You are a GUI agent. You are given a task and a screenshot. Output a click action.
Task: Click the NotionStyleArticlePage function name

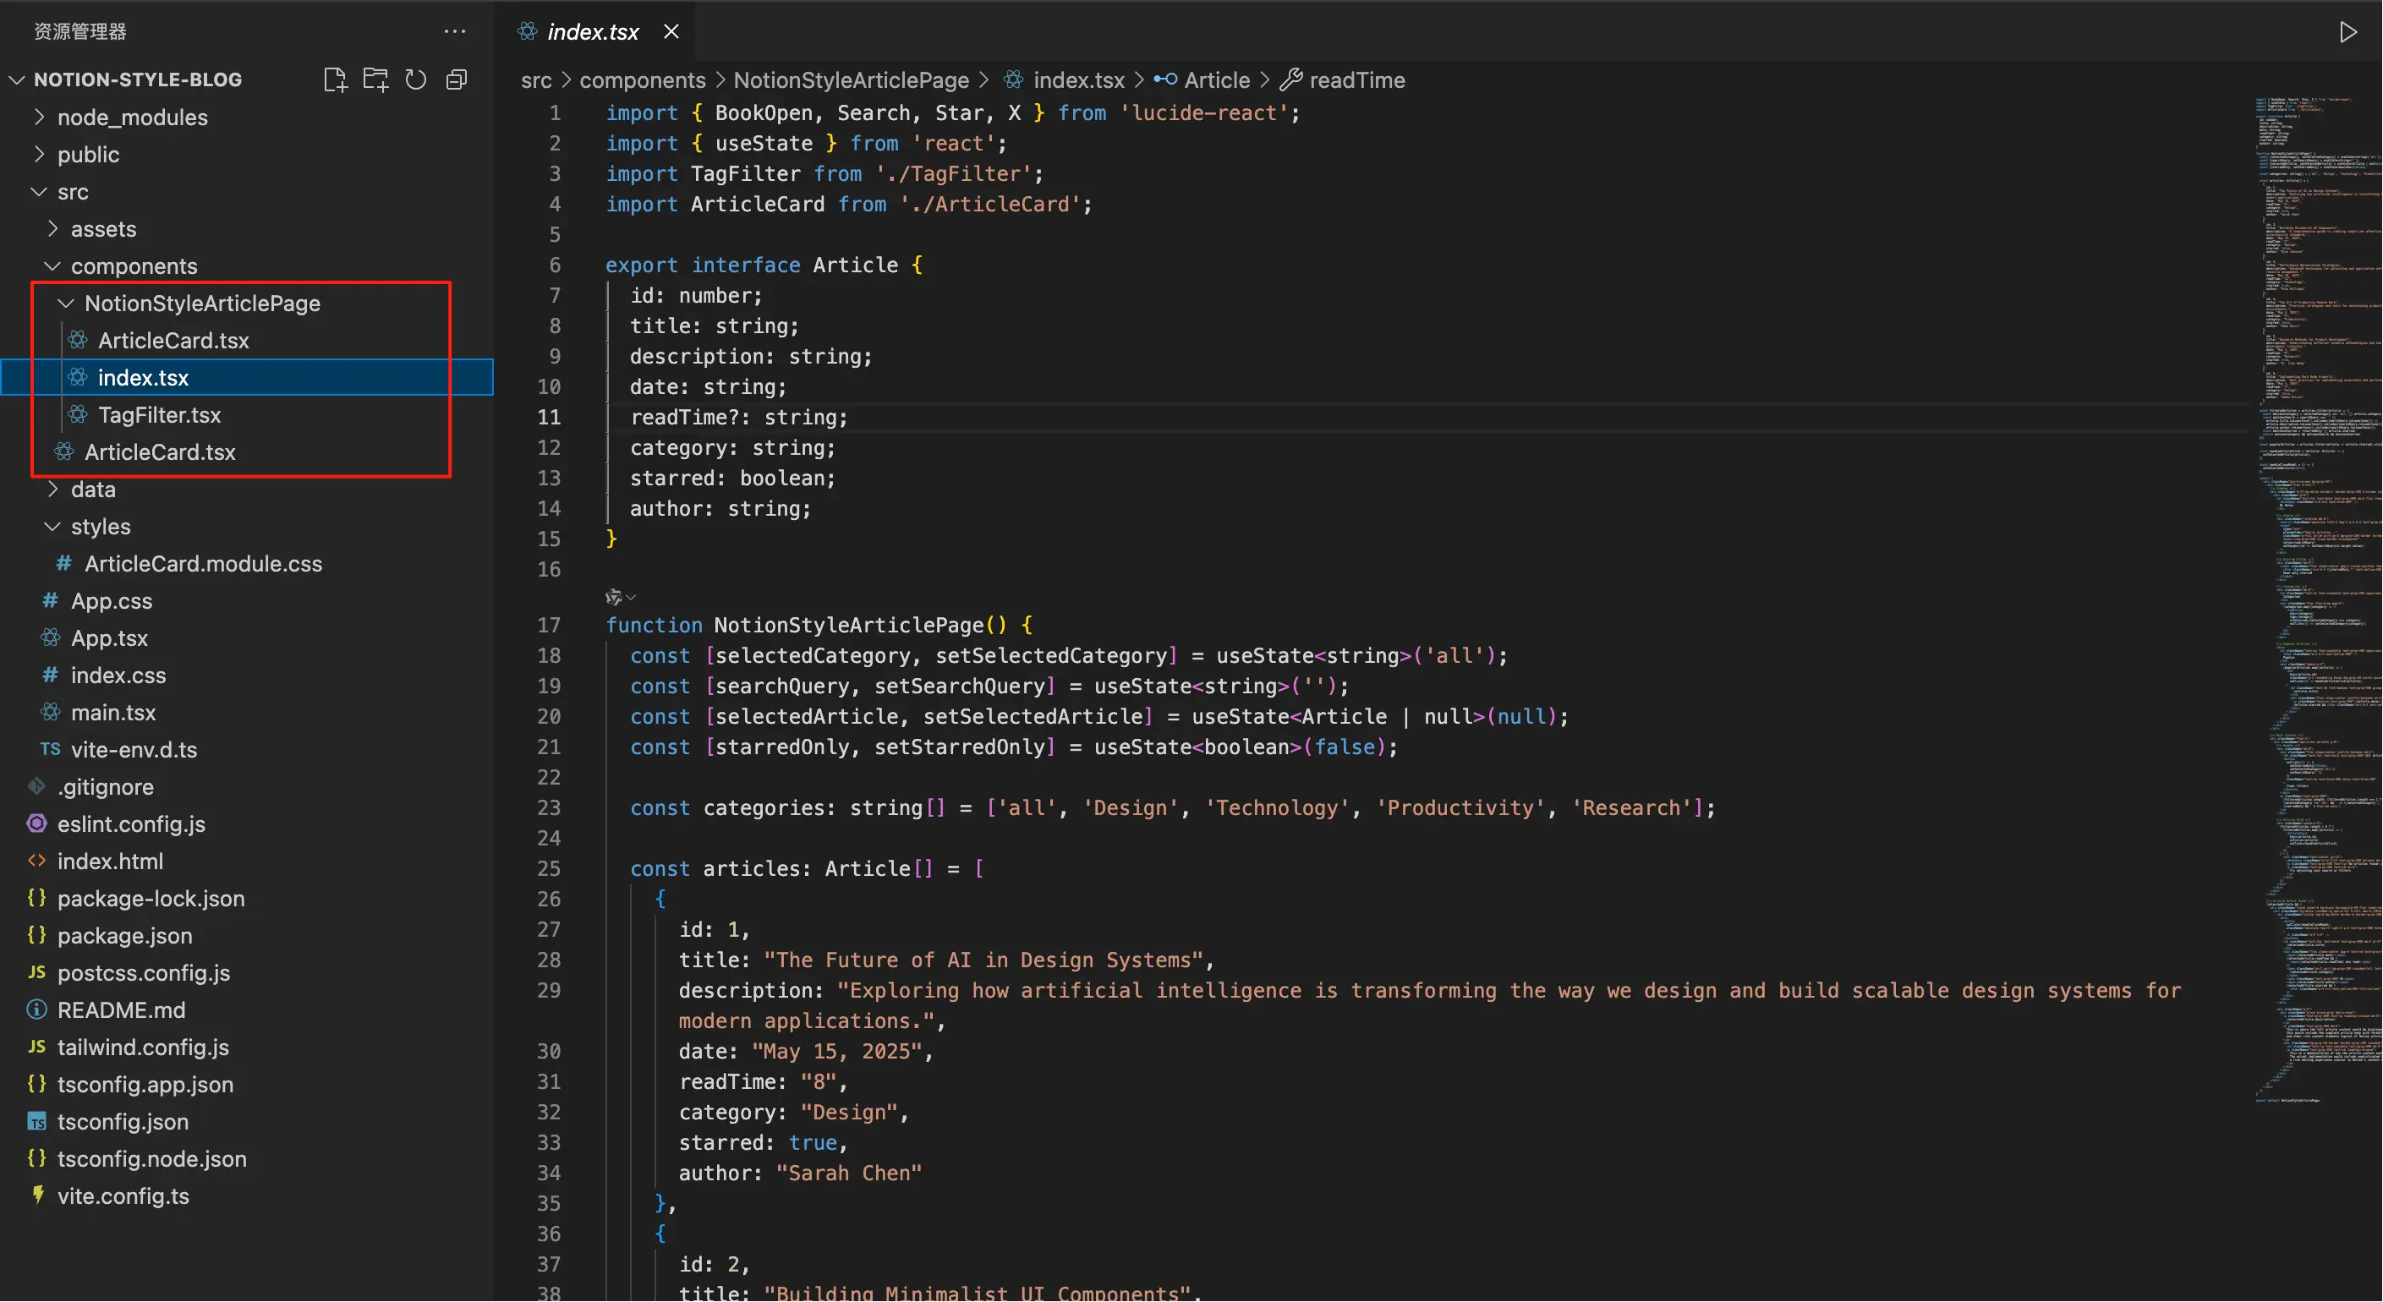click(x=848, y=625)
